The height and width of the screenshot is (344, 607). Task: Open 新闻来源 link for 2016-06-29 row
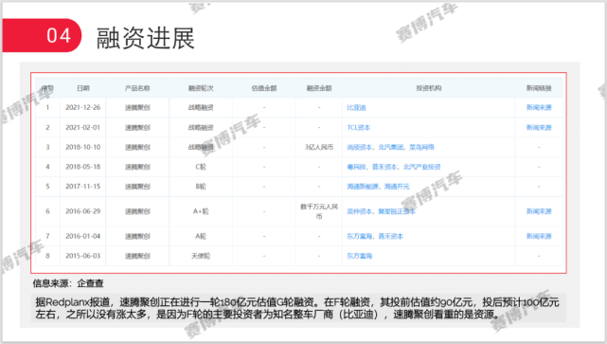[x=539, y=211]
